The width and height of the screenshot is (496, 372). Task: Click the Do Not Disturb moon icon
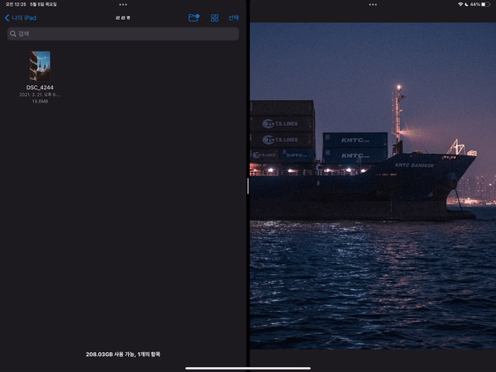(x=466, y=4)
